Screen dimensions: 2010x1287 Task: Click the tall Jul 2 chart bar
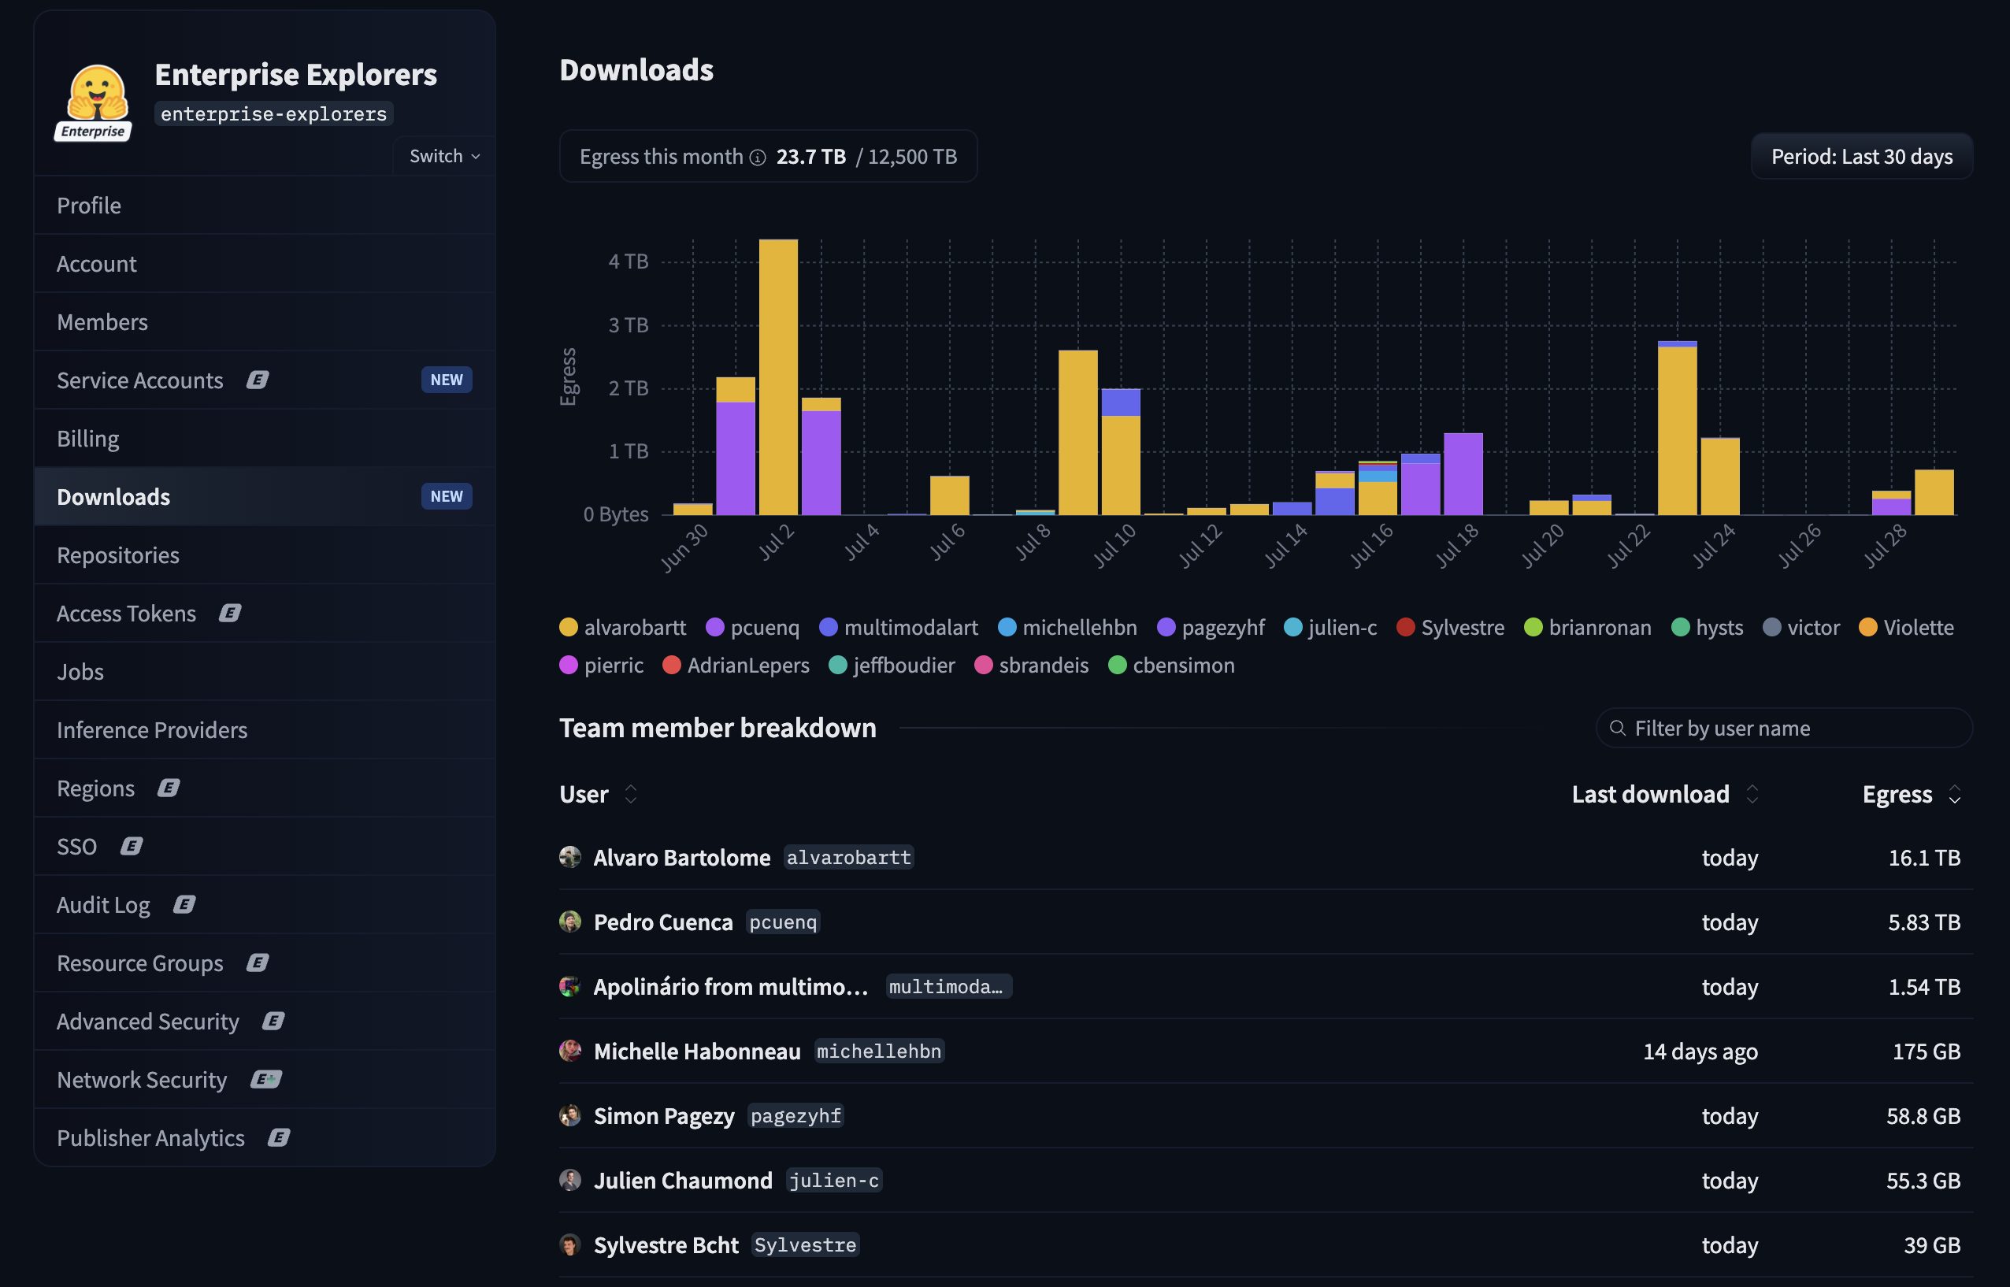point(778,377)
